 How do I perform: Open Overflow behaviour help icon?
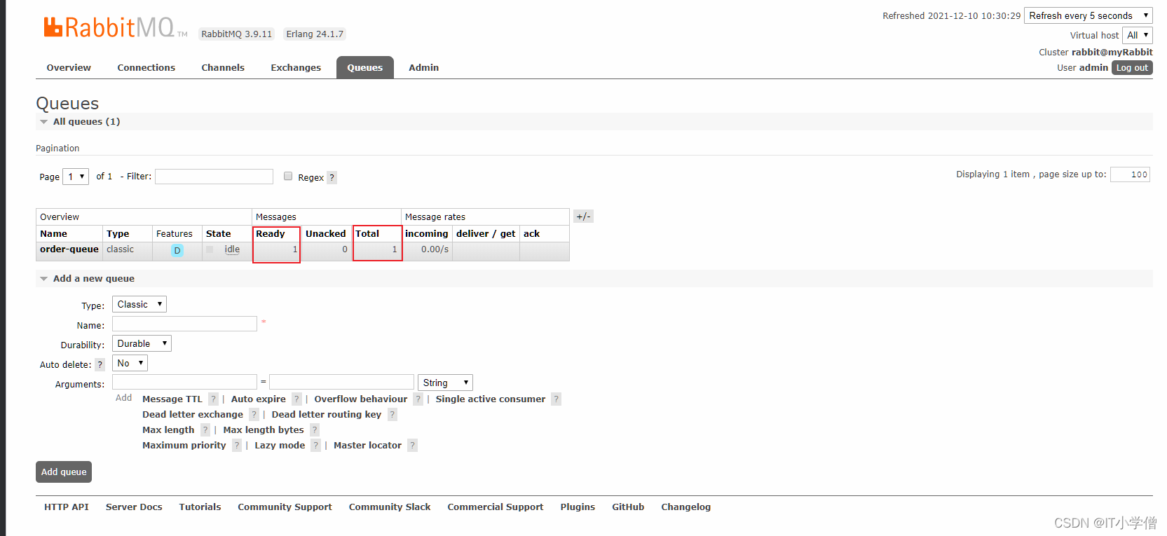click(418, 399)
